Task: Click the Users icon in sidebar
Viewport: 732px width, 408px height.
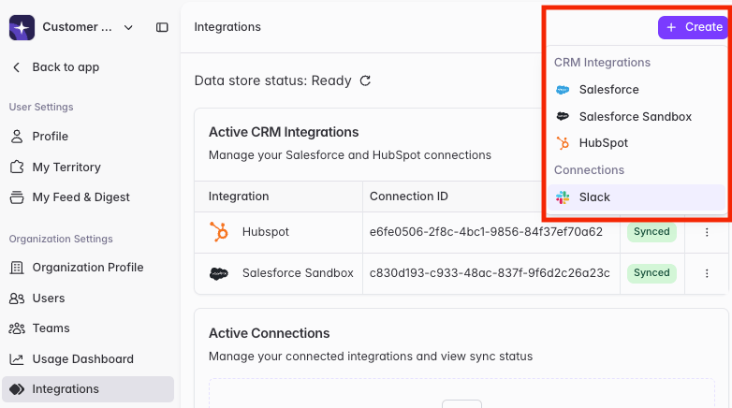Action: [17, 299]
